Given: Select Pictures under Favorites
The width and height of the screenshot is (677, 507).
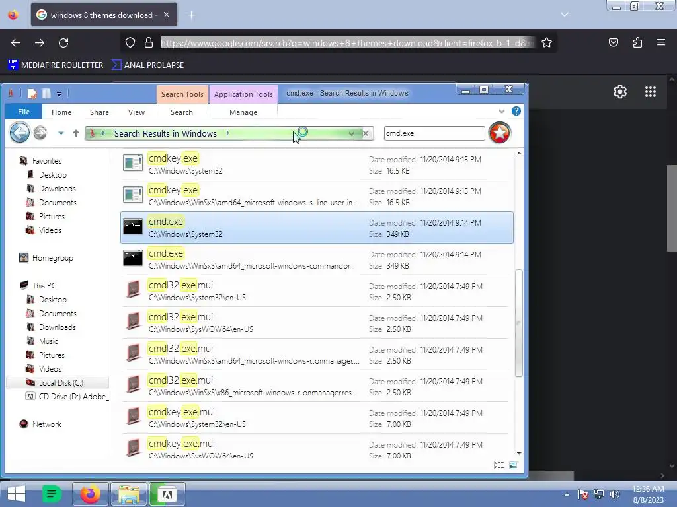Looking at the screenshot, I should (x=52, y=216).
